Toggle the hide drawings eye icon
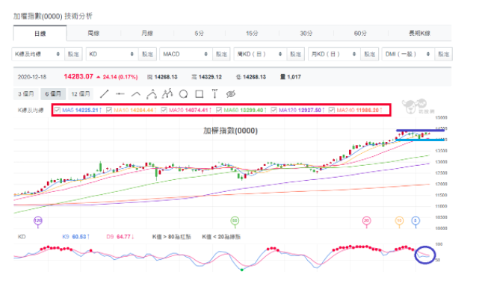Screen dimensions: 482x298 [x=231, y=94]
